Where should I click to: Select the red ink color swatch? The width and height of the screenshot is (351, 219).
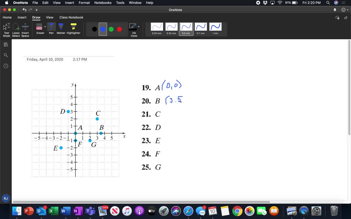[119, 29]
